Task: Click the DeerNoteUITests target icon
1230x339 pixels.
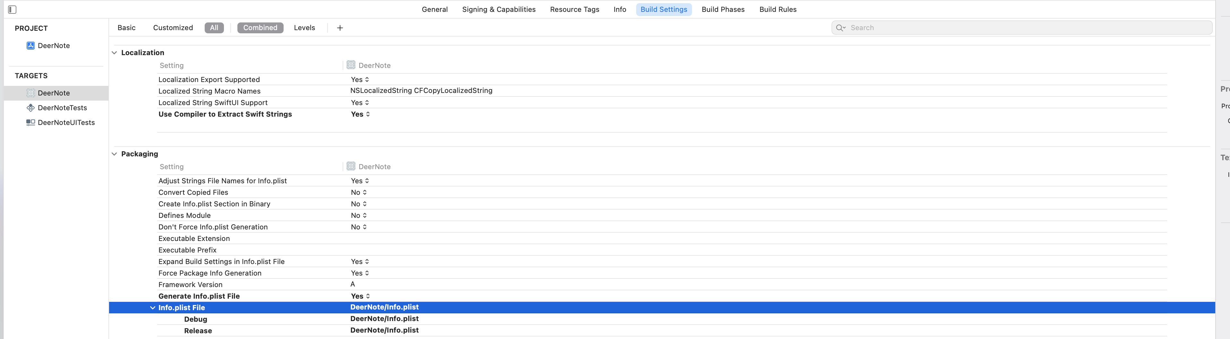Action: coord(30,122)
